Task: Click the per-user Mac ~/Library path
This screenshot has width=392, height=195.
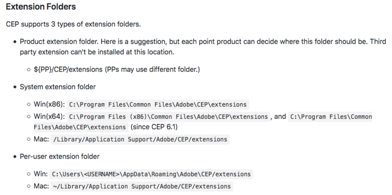Action: [x=142, y=186]
